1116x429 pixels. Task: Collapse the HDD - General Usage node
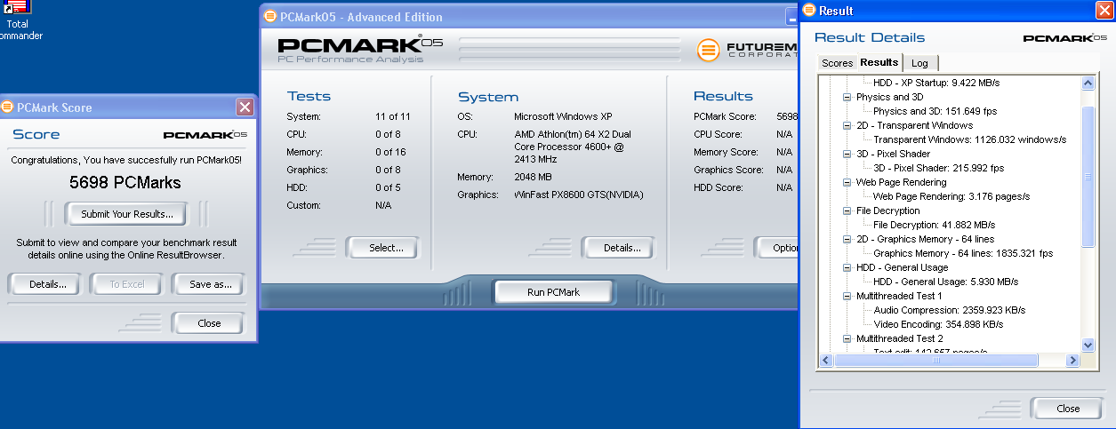pos(847,267)
